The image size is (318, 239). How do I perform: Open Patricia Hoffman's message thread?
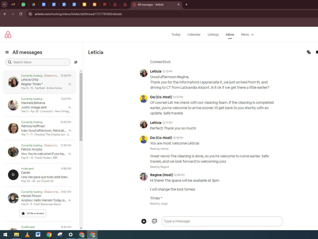pos(39,128)
